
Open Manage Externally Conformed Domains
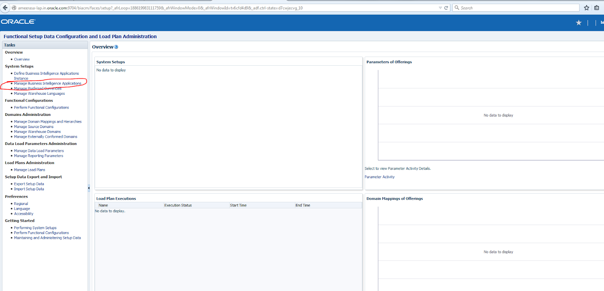pos(46,137)
